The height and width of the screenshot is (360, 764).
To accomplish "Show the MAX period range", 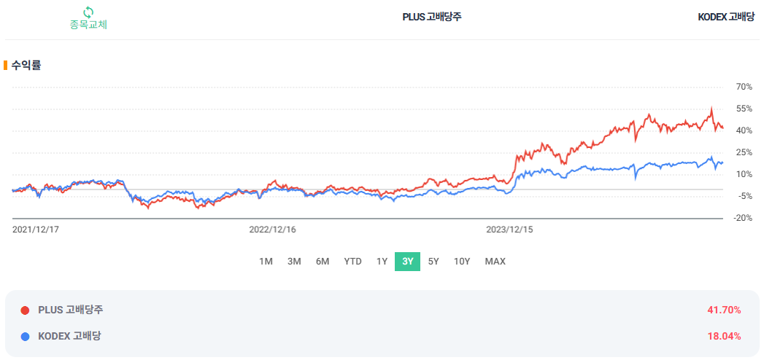I will [x=495, y=261].
